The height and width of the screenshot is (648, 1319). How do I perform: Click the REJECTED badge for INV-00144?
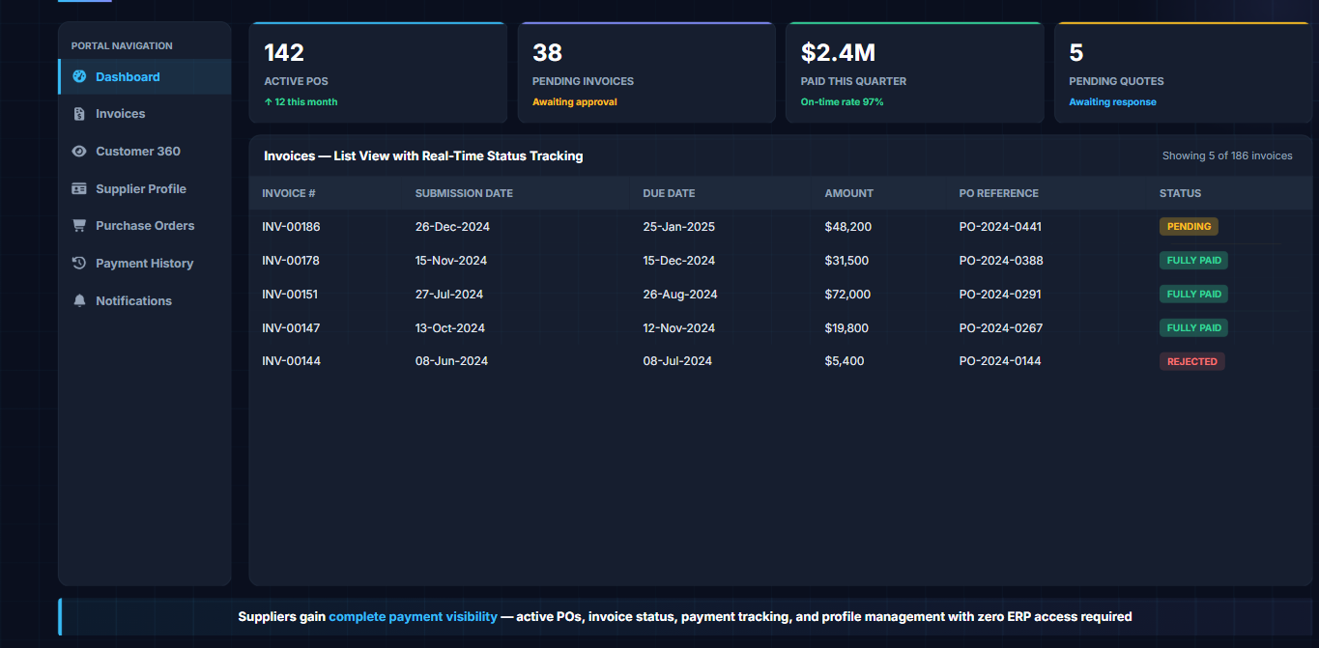pyautogui.click(x=1191, y=361)
